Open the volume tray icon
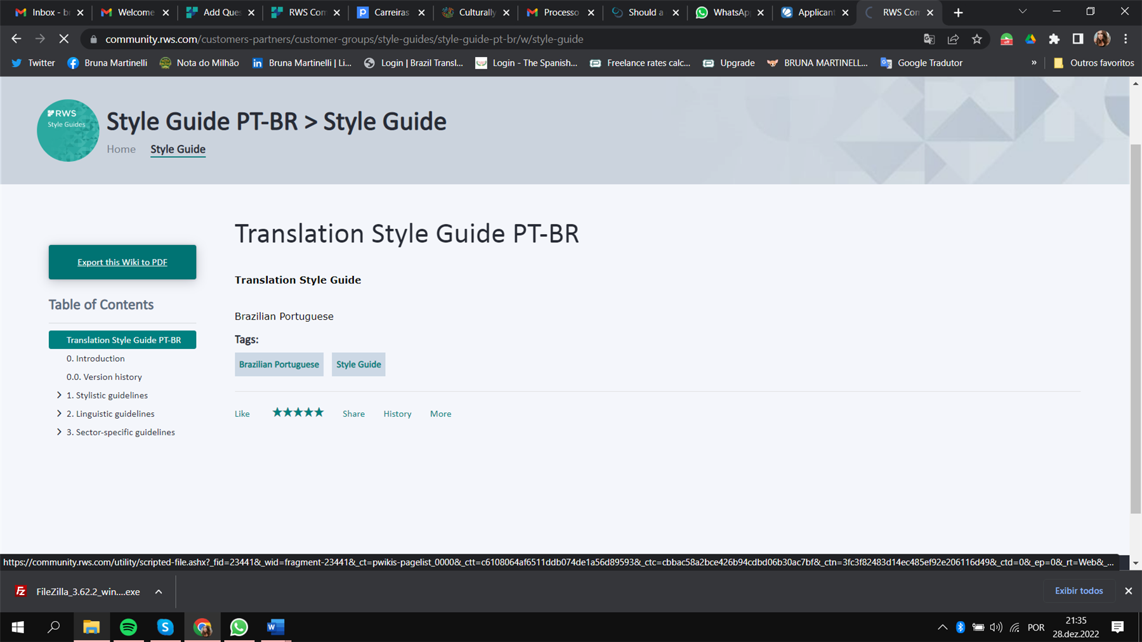Image resolution: width=1142 pixels, height=642 pixels. click(x=996, y=627)
